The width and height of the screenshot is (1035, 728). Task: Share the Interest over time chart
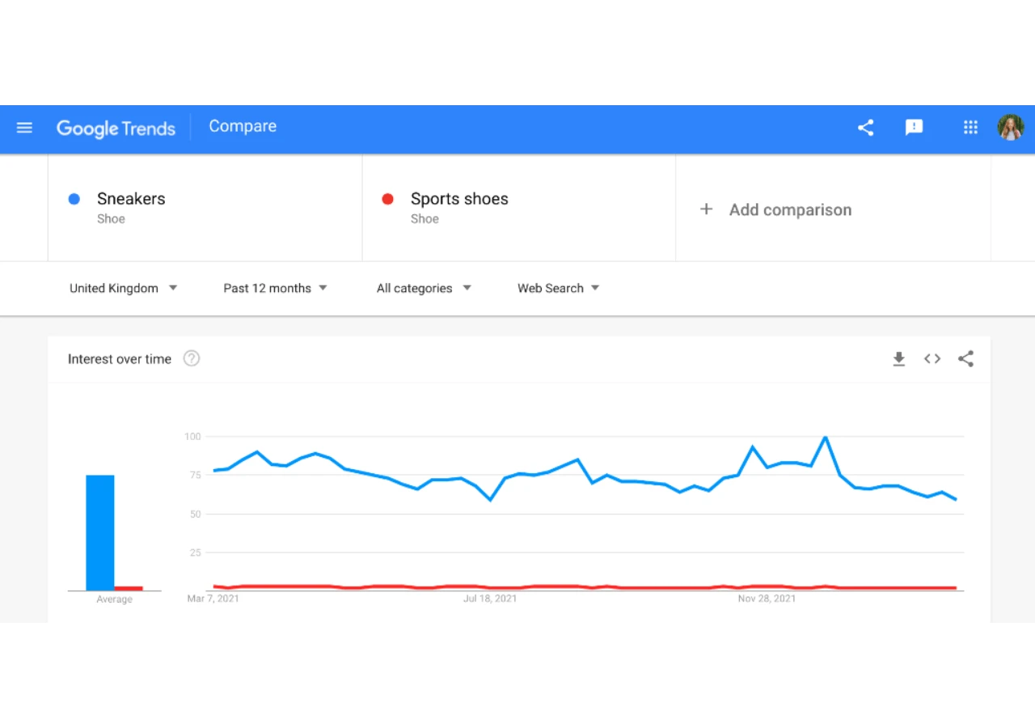[x=965, y=358]
